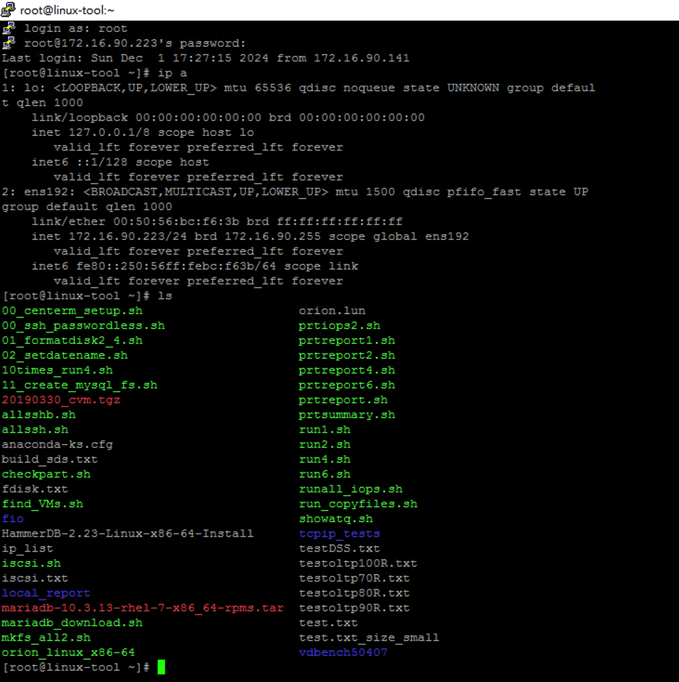Image resolution: width=679 pixels, height=682 pixels.
Task: Click the blue directory vdbench50407
Action: pyautogui.click(x=343, y=653)
